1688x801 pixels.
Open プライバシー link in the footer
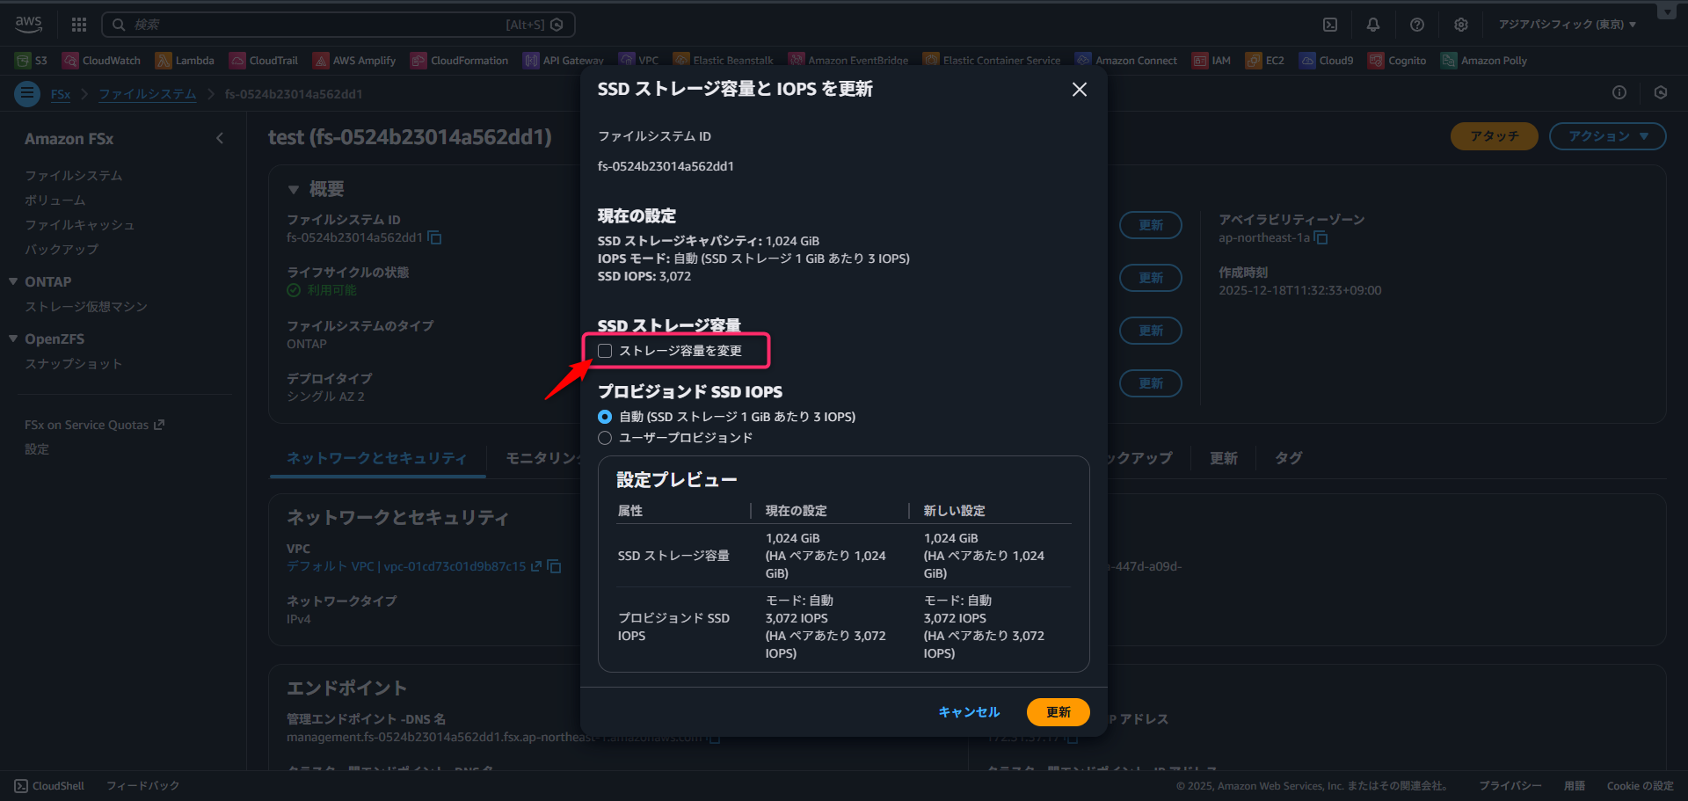pyautogui.click(x=1510, y=786)
